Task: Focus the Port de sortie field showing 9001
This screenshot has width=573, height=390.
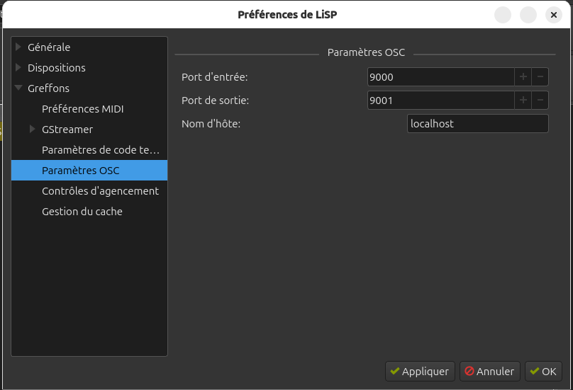Action: tap(440, 101)
